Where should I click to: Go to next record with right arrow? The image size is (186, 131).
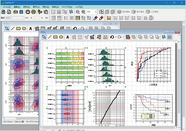[x=42, y=18]
